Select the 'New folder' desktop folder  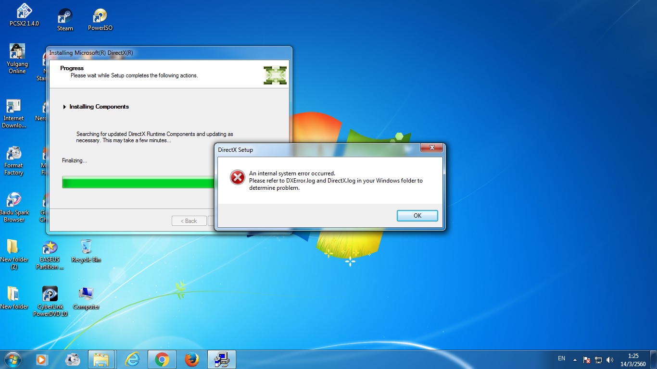pos(14,298)
